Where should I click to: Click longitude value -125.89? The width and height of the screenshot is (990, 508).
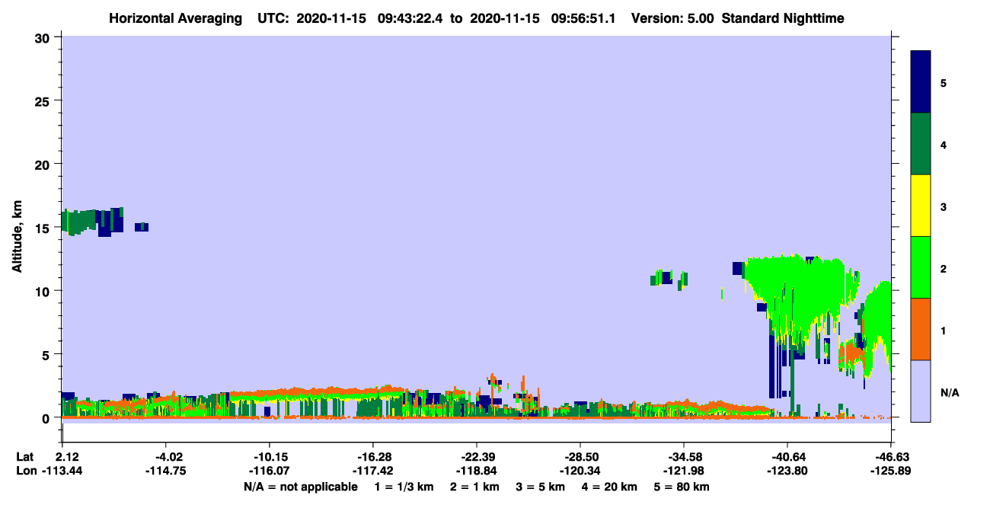(x=891, y=471)
